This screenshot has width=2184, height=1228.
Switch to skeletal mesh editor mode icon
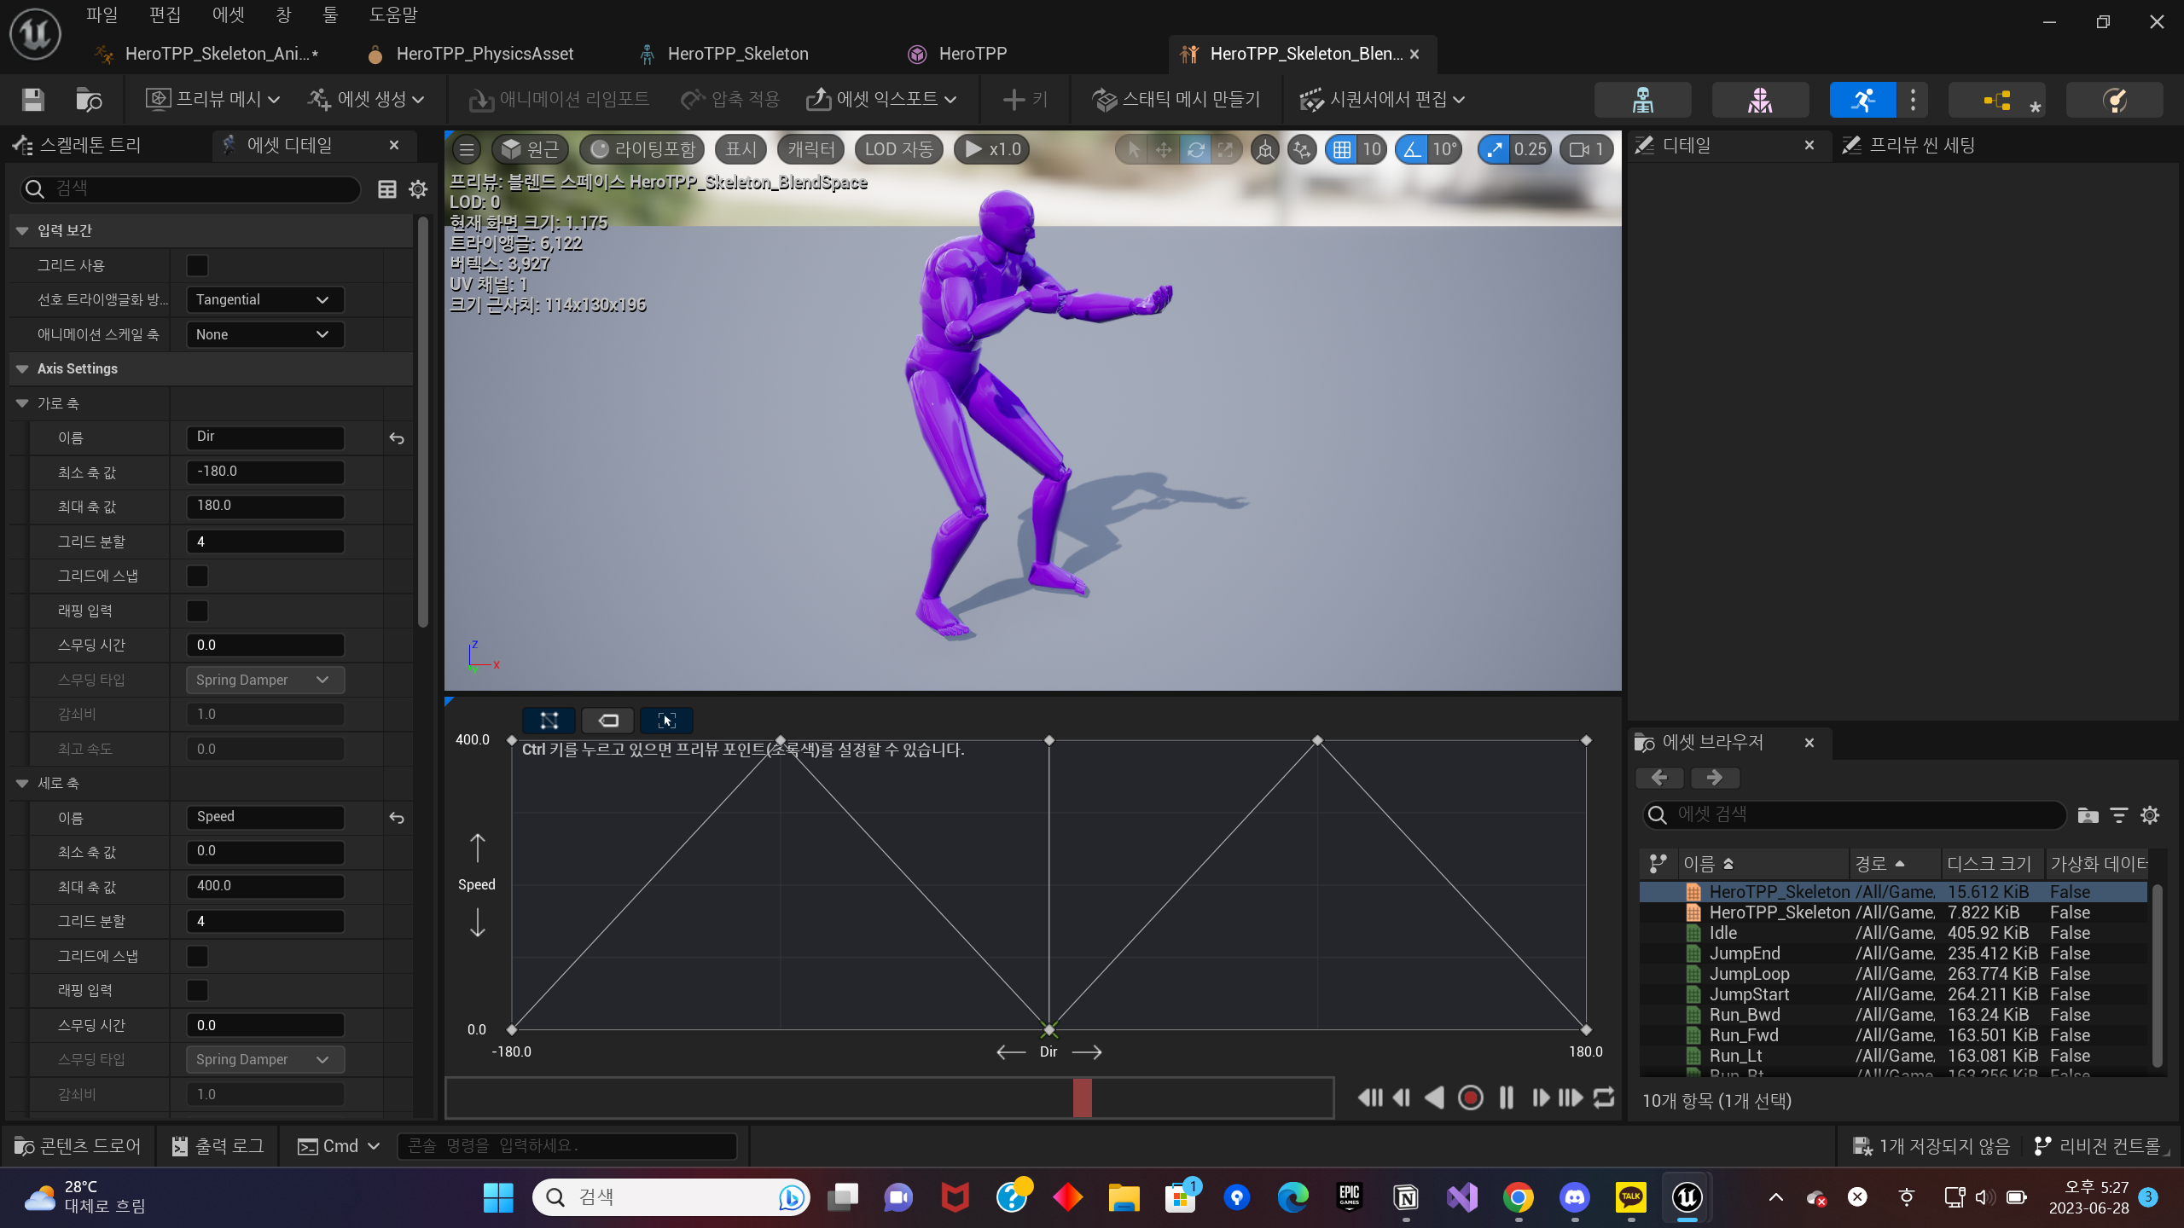click(x=1759, y=100)
